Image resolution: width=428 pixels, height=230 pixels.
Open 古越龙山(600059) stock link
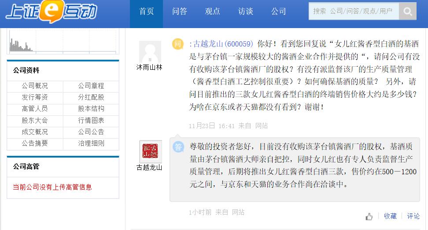pyautogui.click(x=223, y=44)
